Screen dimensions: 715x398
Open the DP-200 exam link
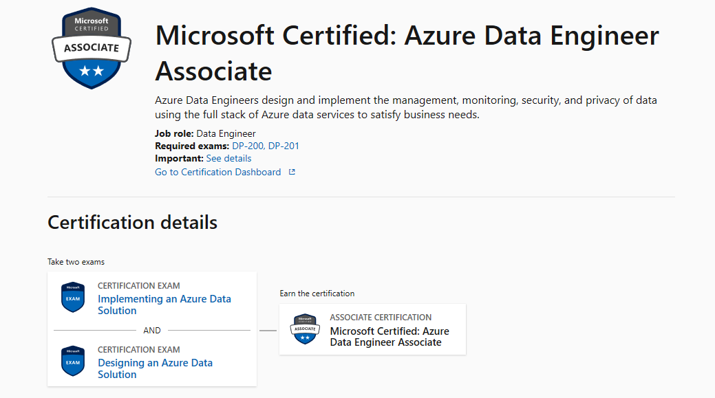pyautogui.click(x=248, y=146)
